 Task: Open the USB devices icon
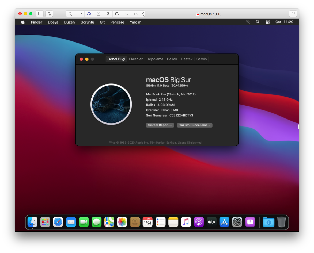pos(127,14)
